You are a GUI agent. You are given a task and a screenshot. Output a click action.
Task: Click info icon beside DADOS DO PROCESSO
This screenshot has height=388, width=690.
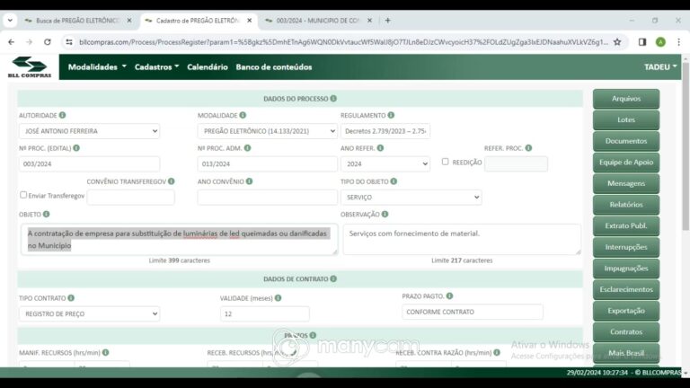point(333,99)
